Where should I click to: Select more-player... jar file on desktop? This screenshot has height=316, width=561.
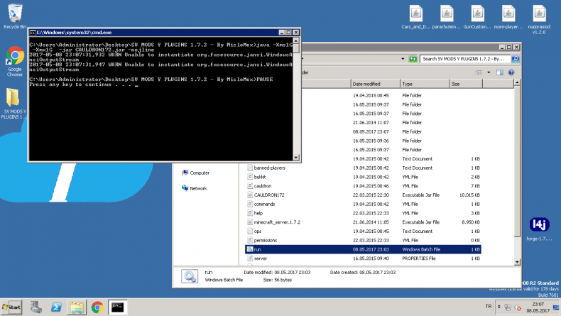point(508,17)
